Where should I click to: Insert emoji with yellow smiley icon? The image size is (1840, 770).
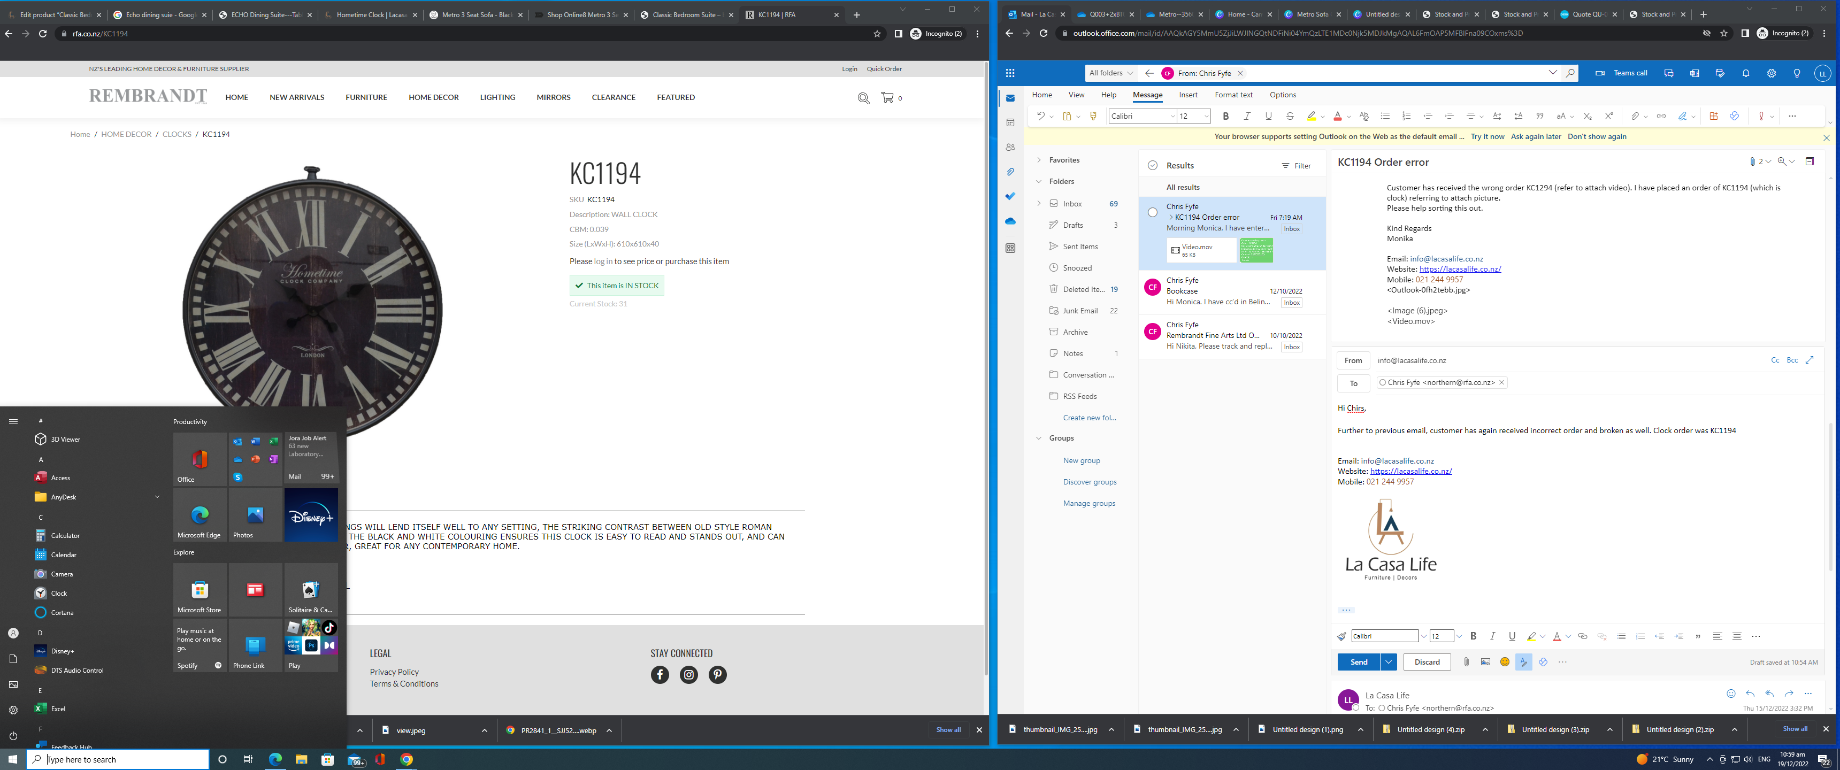pos(1504,662)
